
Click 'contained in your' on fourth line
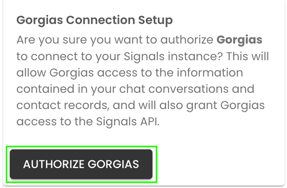[x=66, y=89]
